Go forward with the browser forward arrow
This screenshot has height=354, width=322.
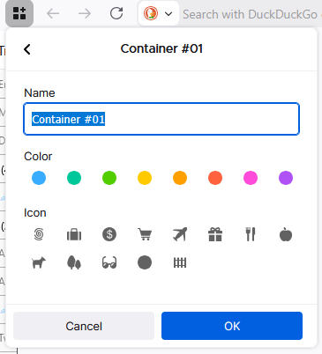(85, 13)
